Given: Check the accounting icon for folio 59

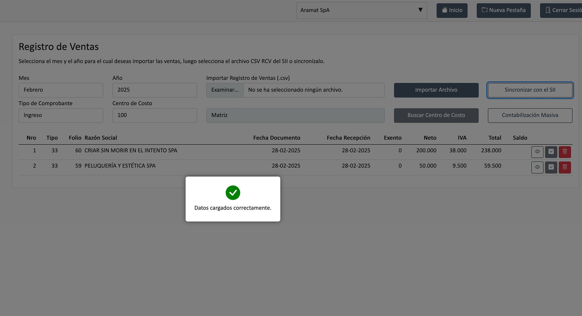Looking at the screenshot, I should point(551,167).
